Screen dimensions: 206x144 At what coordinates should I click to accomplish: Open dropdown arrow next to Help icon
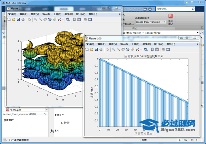[x=154, y=9]
